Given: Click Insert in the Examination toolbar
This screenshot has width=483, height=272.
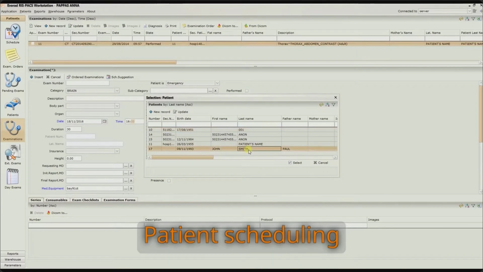Looking at the screenshot, I should [x=36, y=77].
